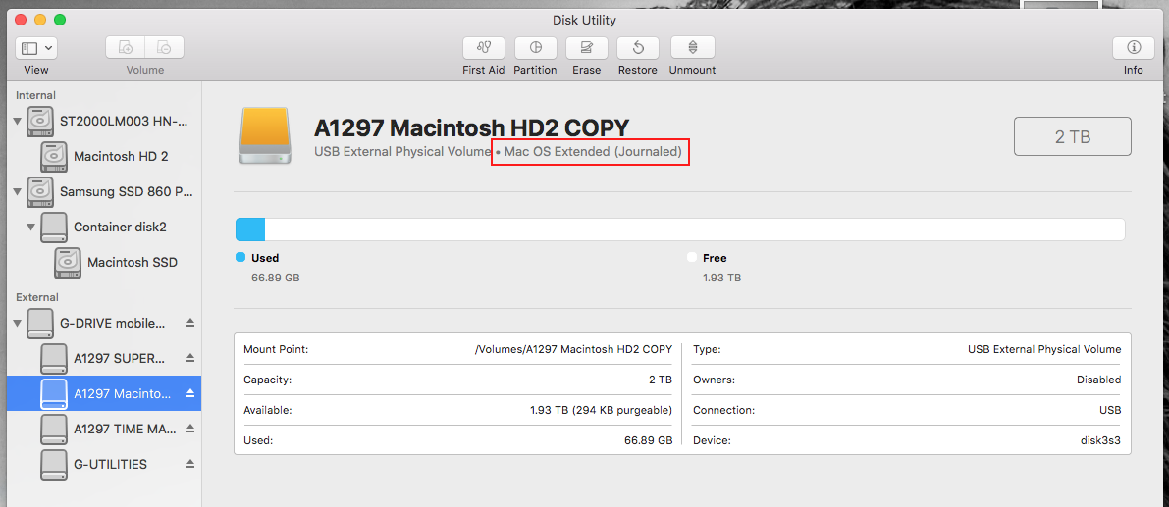The height and width of the screenshot is (507, 1169).
Task: Collapse the Samsung SSD 860 disk tree
Action: pos(17,192)
